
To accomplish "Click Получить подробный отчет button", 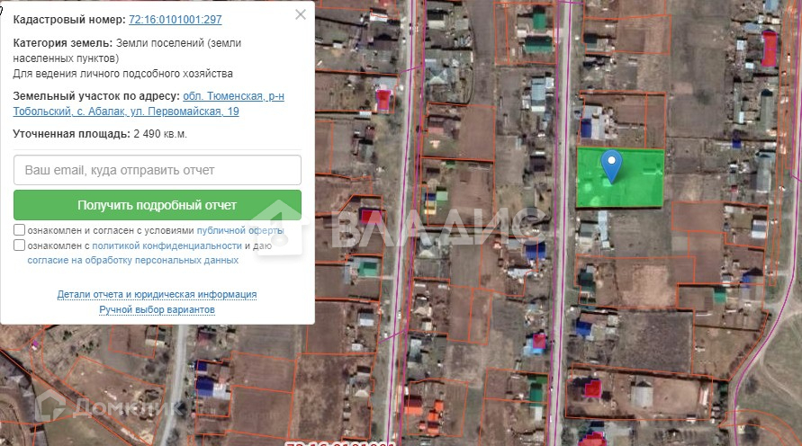I will (158, 205).
